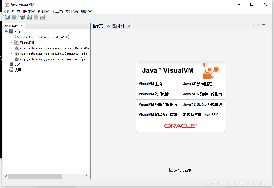Select the 本地 root tree node
Image resolution: width=274 pixels, height=188 pixels.
click(18, 32)
